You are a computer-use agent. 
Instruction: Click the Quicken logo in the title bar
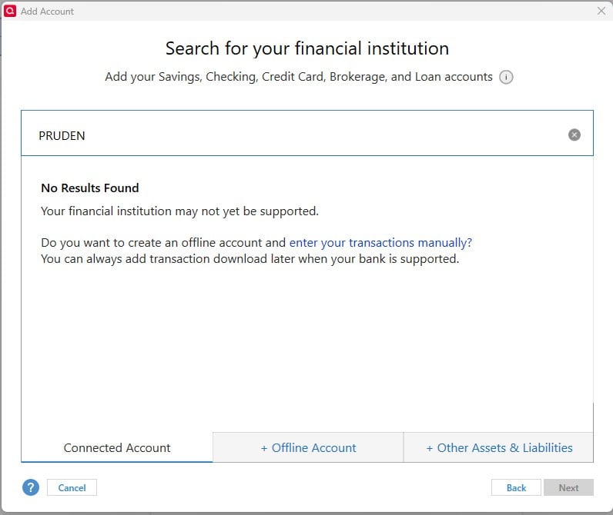pyautogui.click(x=10, y=11)
